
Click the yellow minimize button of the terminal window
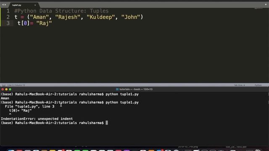(x=6, y=89)
